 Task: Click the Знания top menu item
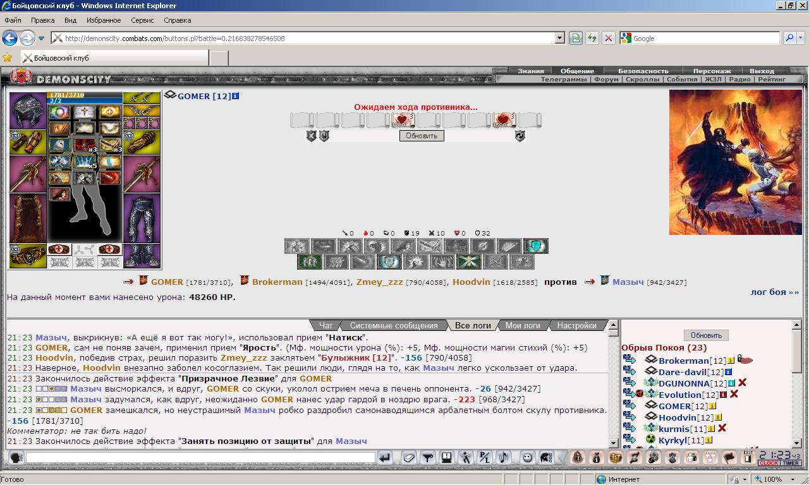(530, 71)
